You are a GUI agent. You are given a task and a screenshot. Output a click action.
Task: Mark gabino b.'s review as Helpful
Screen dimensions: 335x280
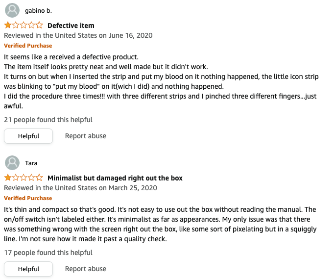pyautogui.click(x=28, y=136)
